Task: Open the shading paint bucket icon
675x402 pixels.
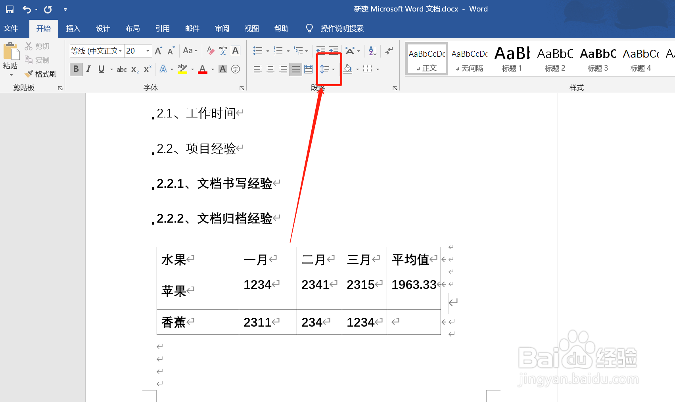Action: (x=348, y=69)
